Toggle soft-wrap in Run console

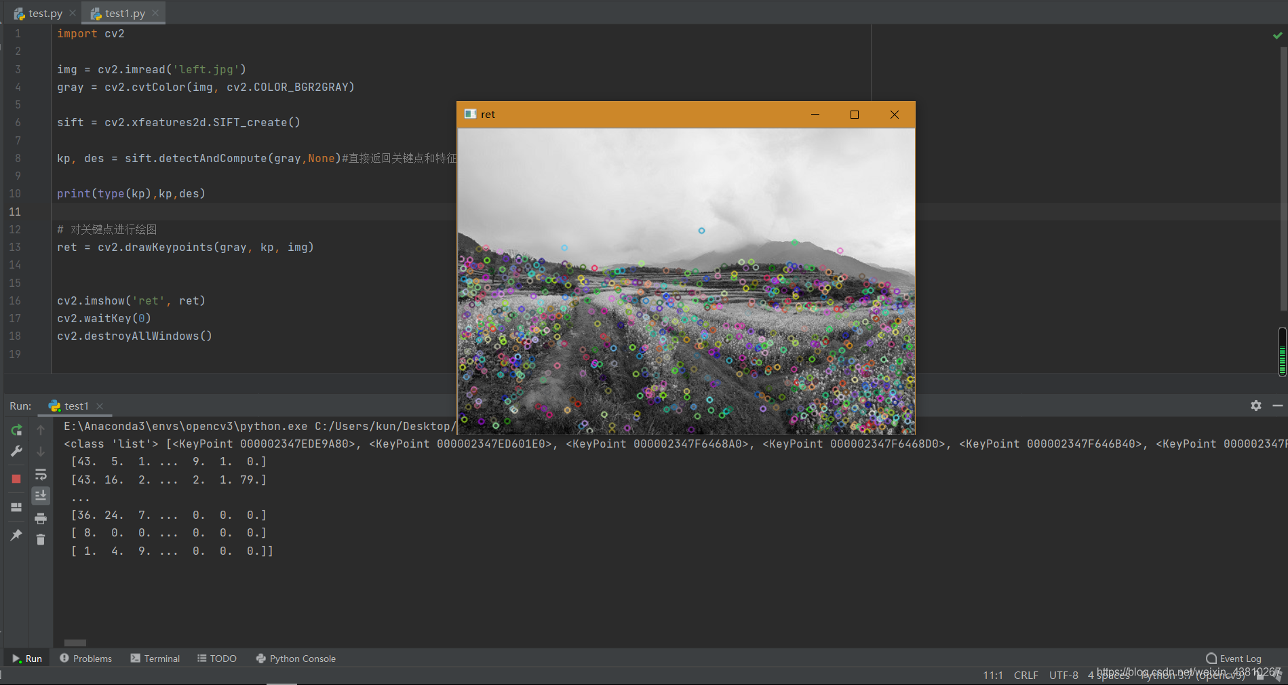(x=41, y=474)
